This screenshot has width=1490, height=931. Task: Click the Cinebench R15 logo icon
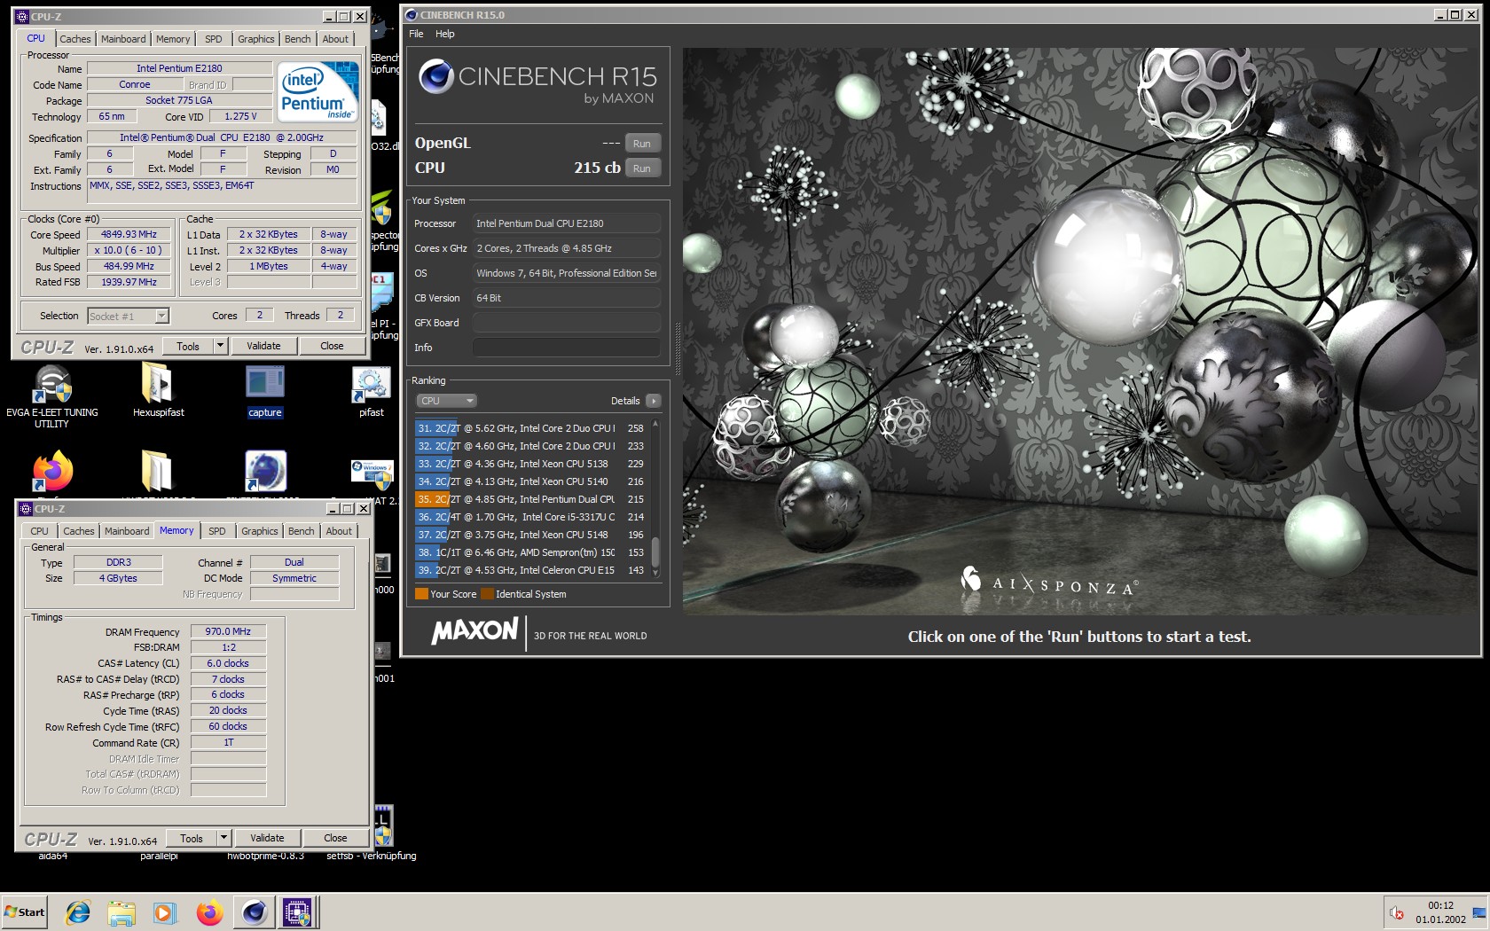tap(436, 77)
